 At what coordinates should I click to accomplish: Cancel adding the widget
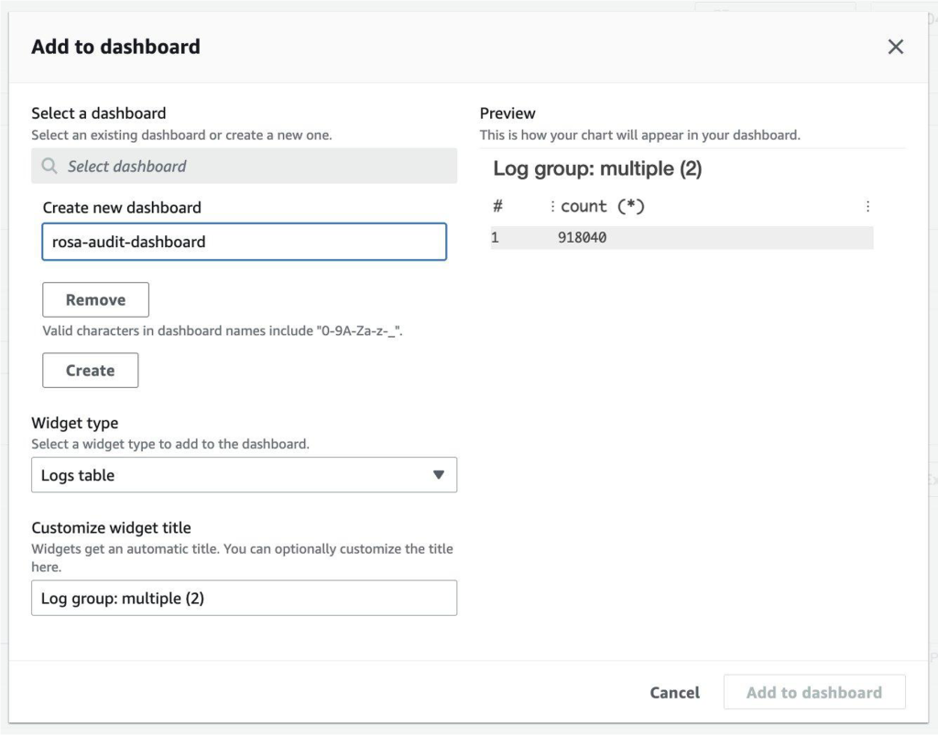pos(674,693)
